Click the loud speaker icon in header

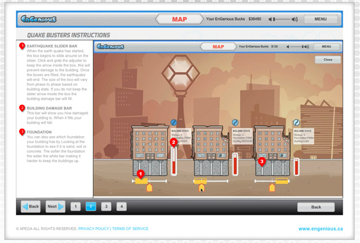295,19
